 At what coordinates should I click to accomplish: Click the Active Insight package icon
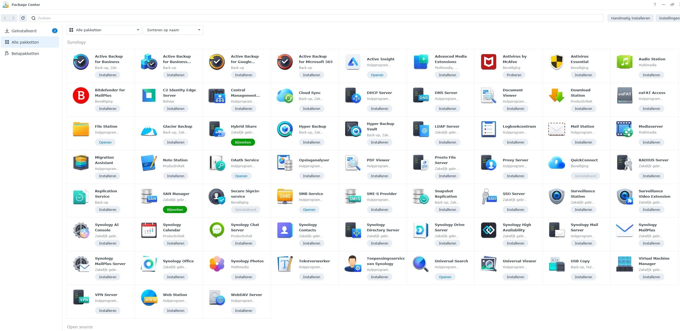[353, 62]
